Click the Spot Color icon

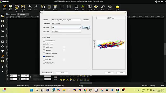coord(117,8)
